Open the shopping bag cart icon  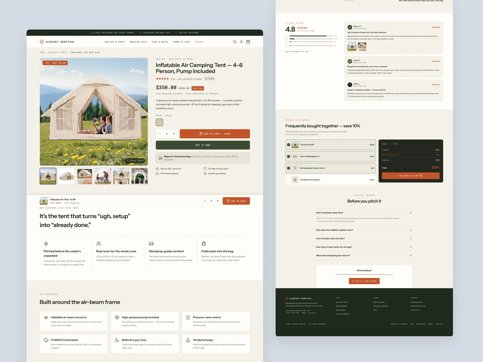(248, 42)
